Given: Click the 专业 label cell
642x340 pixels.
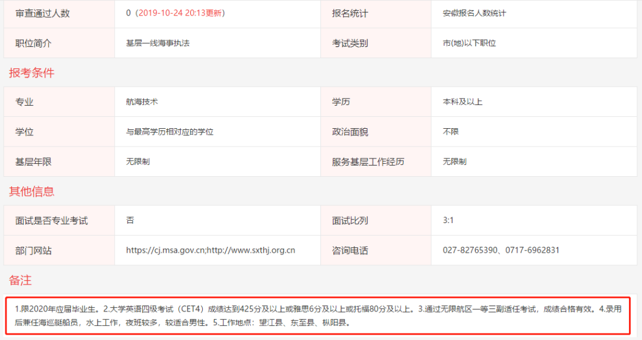Looking at the screenshot, I should [x=59, y=101].
